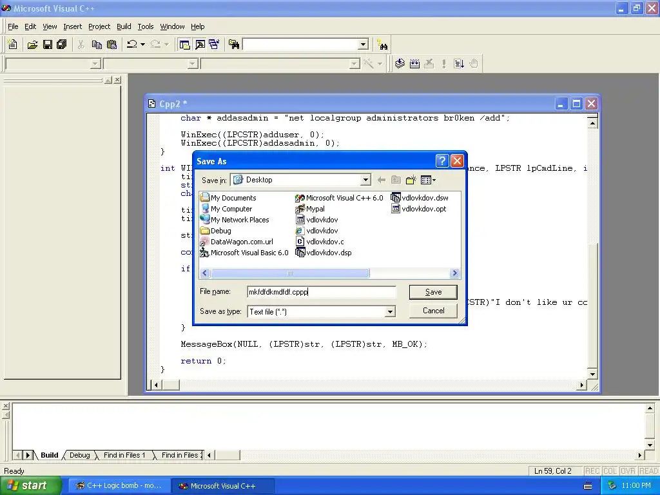This screenshot has height=495, width=660.
Task: Open the Window List icon
Action: click(x=214, y=44)
